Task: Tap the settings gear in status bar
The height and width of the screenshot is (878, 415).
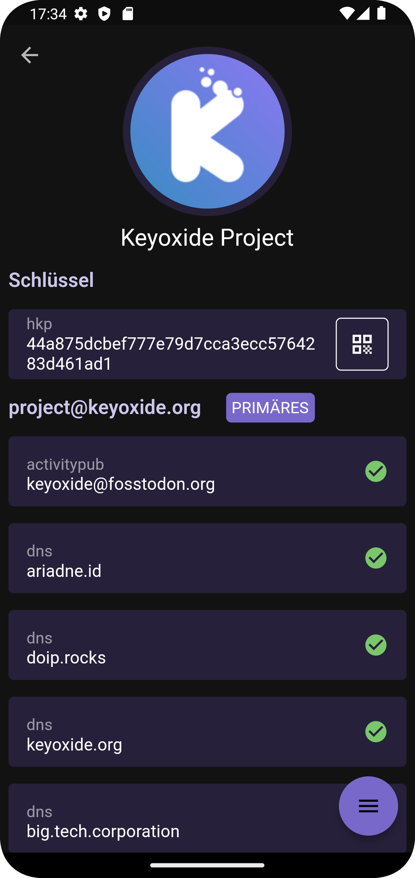Action: pyautogui.click(x=81, y=14)
